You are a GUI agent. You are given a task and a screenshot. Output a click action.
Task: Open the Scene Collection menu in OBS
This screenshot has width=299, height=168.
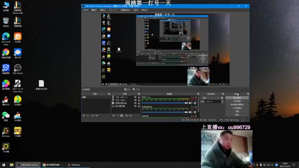(126, 10)
